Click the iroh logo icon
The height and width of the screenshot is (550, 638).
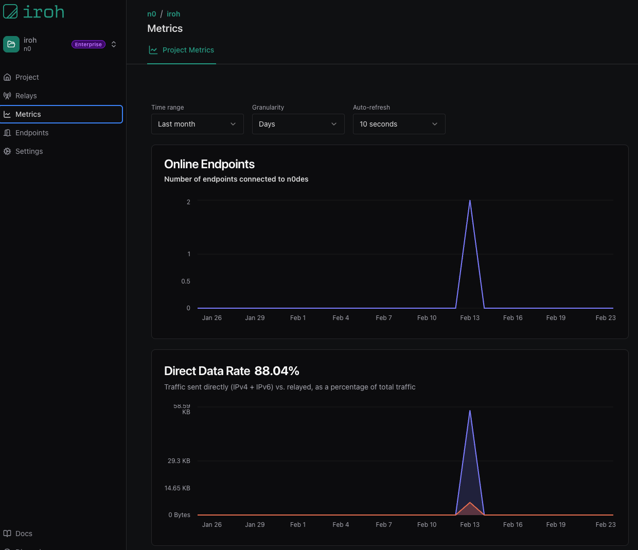tap(10, 11)
